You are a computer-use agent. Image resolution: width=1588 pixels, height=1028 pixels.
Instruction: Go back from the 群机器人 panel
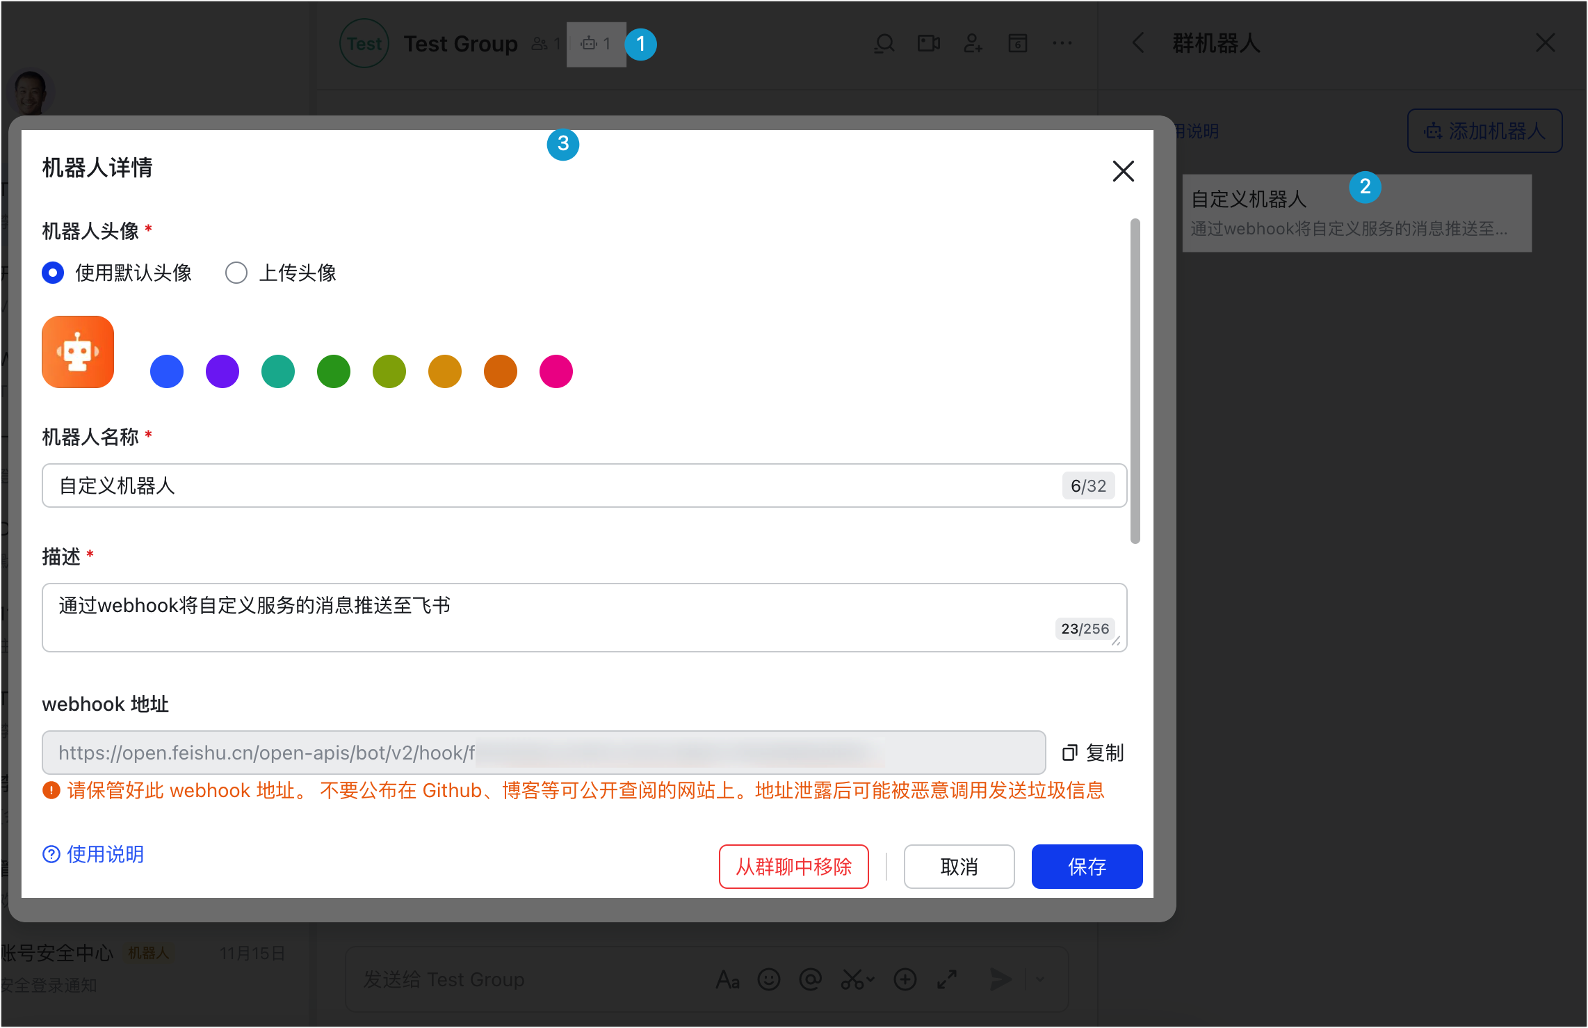coord(1138,43)
